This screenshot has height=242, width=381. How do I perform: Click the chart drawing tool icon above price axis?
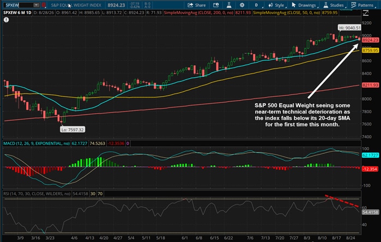pyautogui.click(x=365, y=13)
